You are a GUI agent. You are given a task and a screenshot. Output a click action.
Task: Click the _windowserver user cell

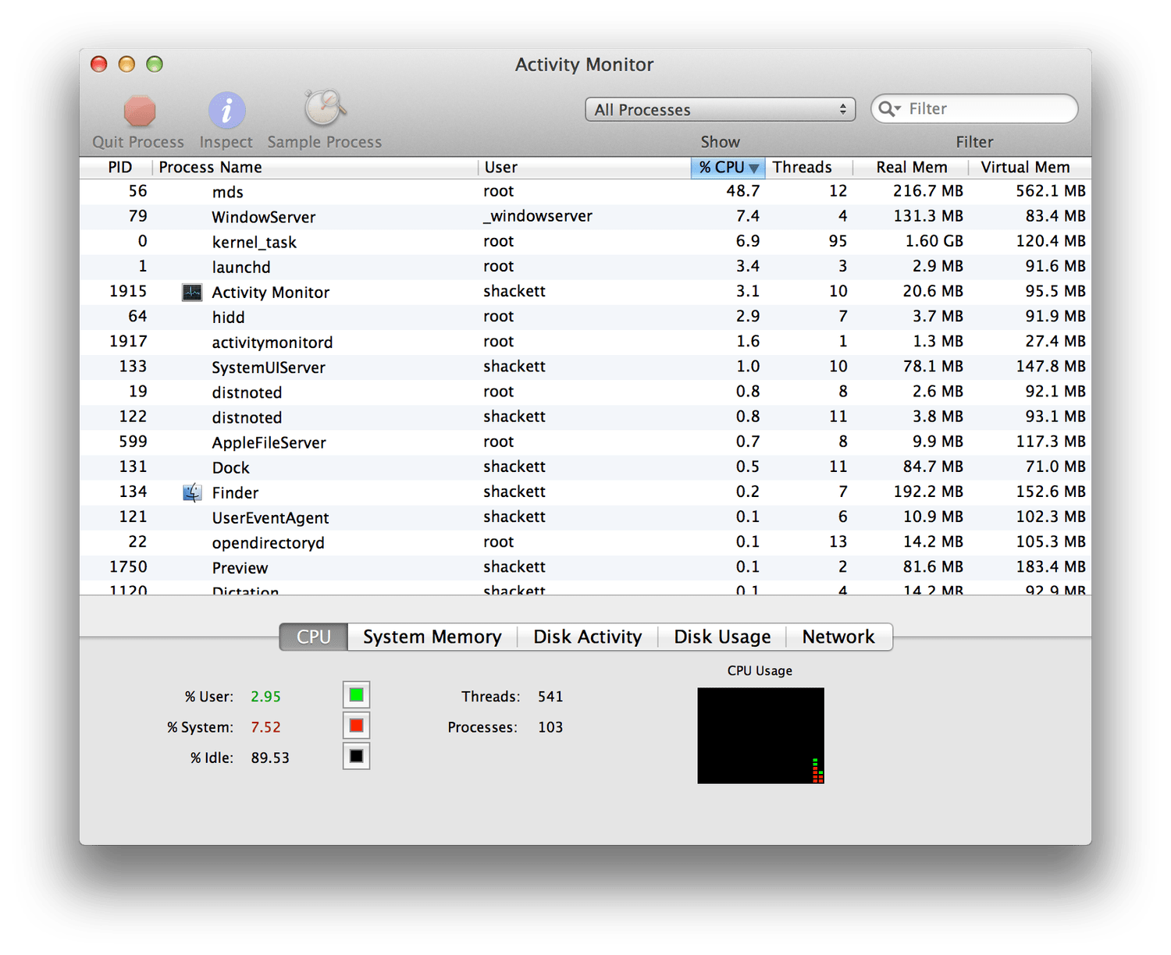pos(538,216)
